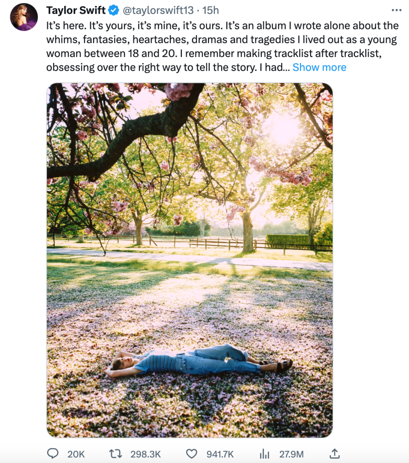Open Taylor Swift's profile avatar
The width and height of the screenshot is (409, 463).
(24, 17)
